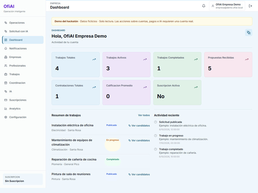This screenshot has height=193, width=258.
Task: Click the Ver todos link
Action: [144, 115]
